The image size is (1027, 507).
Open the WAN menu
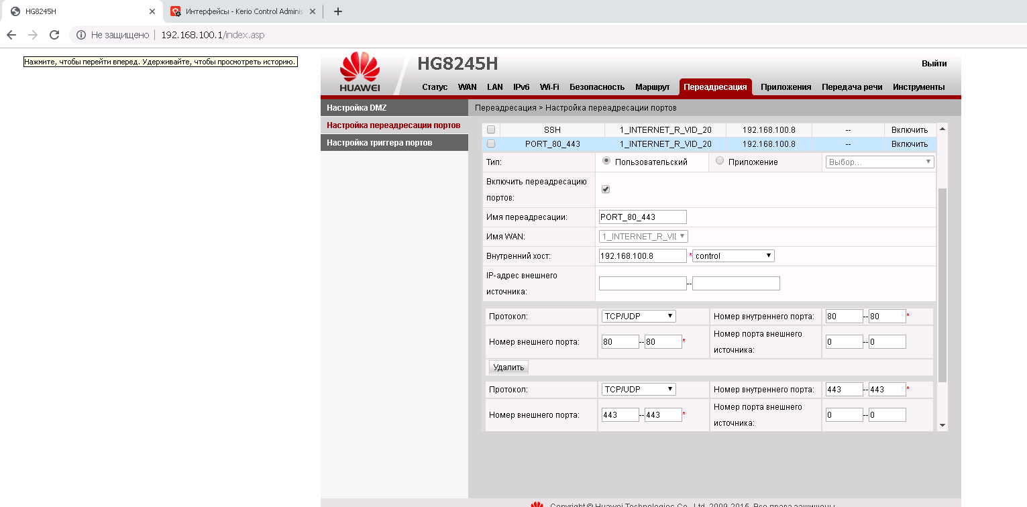tap(468, 87)
